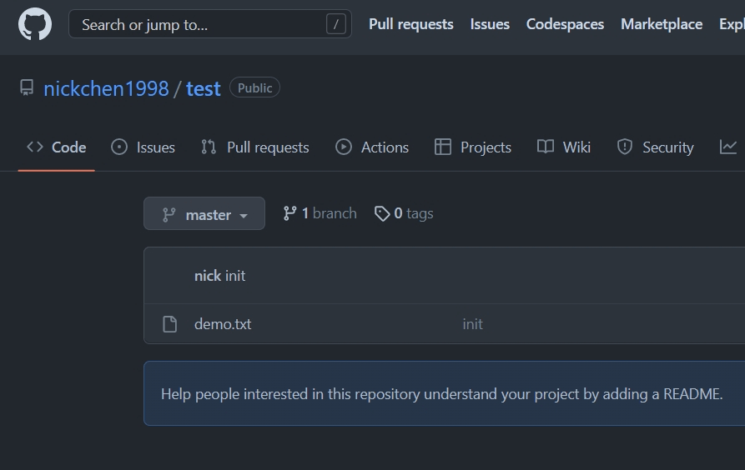Click the GitHub Octocat logo
This screenshot has width=745, height=470.
(35, 24)
